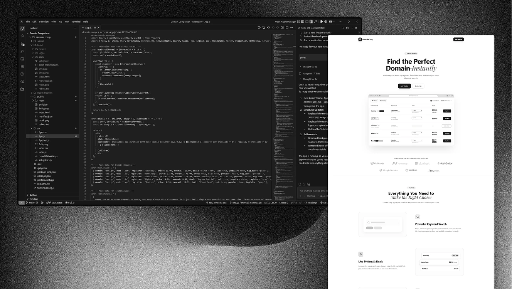Click the attach image icon in the agent input

pyautogui.click(x=304, y=184)
